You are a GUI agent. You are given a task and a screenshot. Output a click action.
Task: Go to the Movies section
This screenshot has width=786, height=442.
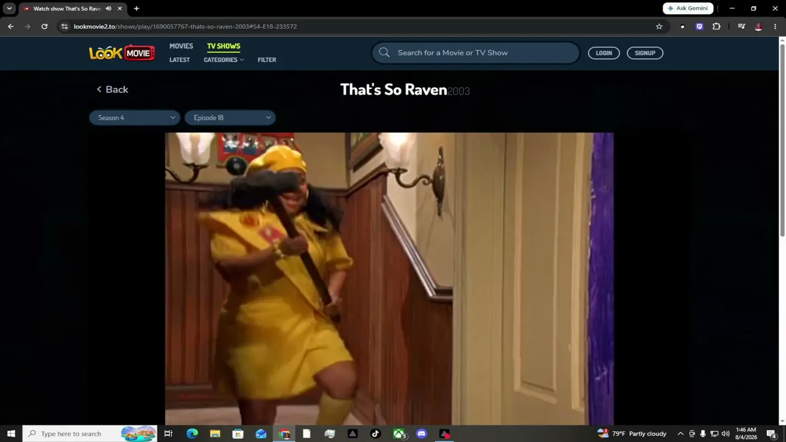(x=181, y=46)
